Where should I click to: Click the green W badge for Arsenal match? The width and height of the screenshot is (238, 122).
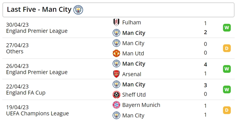point(227,69)
